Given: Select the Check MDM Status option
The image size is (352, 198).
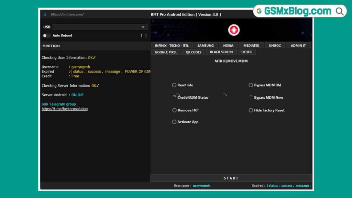Looking at the screenshot, I should coord(190,97).
